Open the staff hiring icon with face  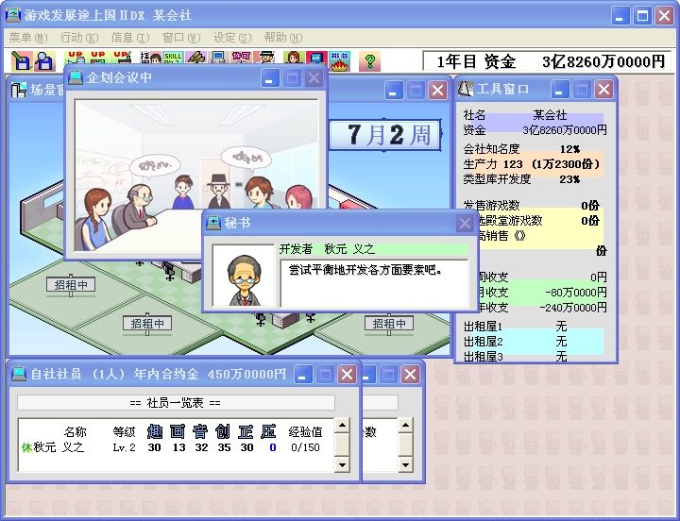tap(150, 59)
